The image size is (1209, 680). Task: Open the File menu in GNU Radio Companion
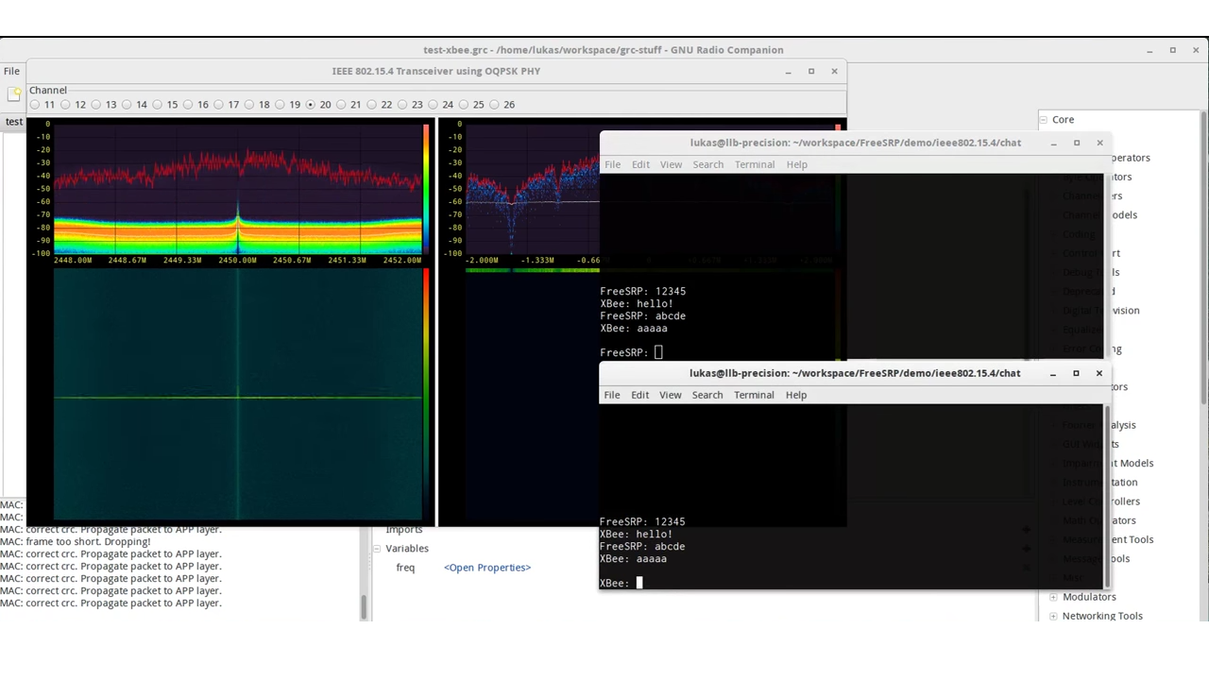point(11,70)
